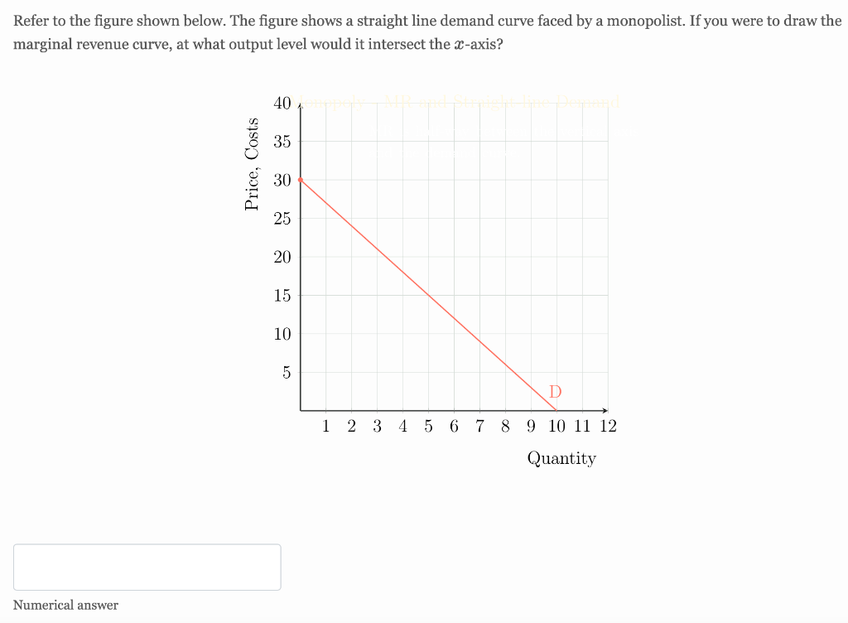
Task: Click the 30 value on price axis
Action: click(x=282, y=181)
